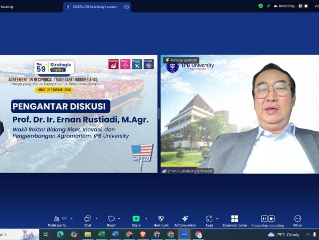Screen dimensions: 319x240
Task: Click the green encryption shield icon
Action: point(261,6)
